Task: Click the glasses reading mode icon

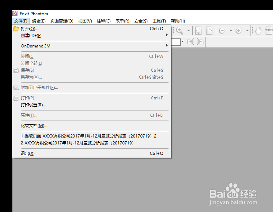Action: [269, 30]
